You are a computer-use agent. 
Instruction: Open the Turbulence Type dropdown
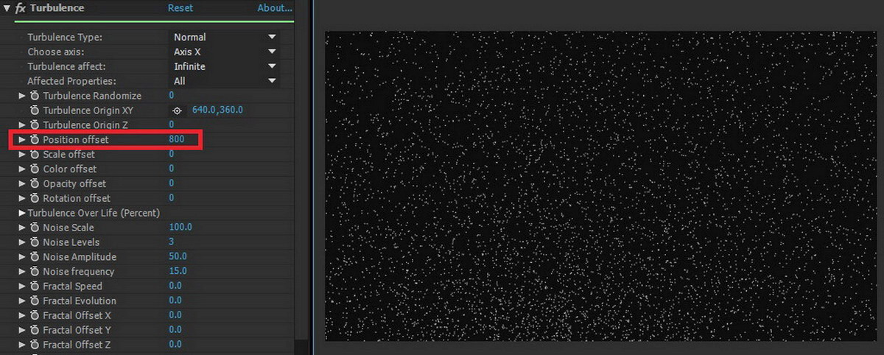[x=224, y=37]
